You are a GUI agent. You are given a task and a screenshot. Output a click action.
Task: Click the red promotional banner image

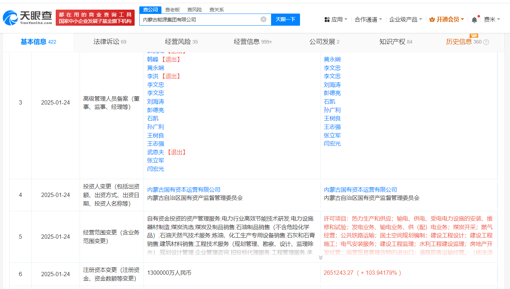(x=95, y=17)
